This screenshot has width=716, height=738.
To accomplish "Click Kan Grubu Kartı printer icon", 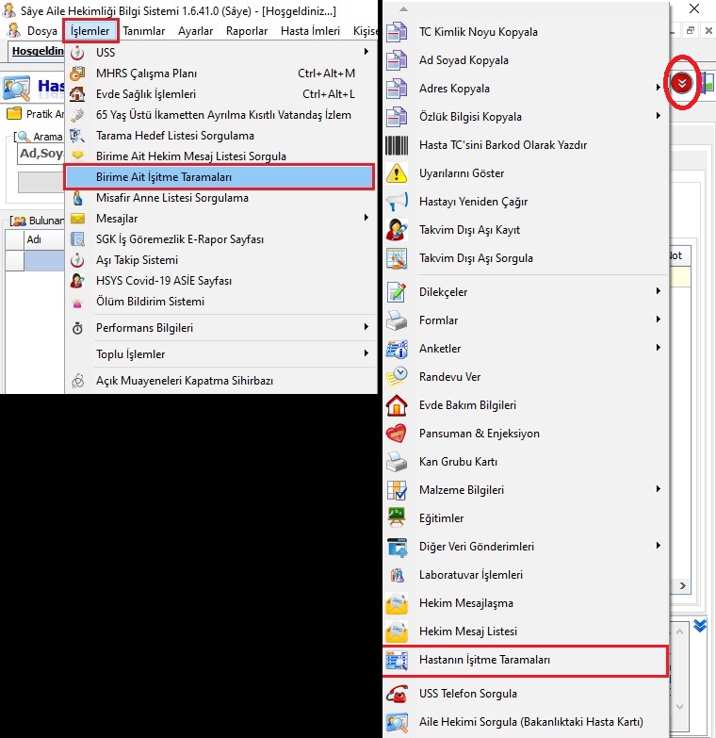I will [x=397, y=462].
